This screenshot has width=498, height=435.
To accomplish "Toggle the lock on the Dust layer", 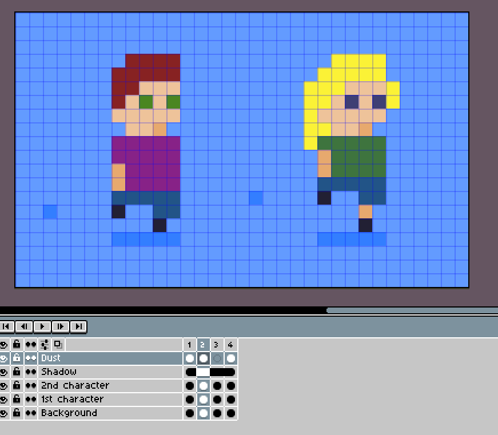I will point(17,358).
